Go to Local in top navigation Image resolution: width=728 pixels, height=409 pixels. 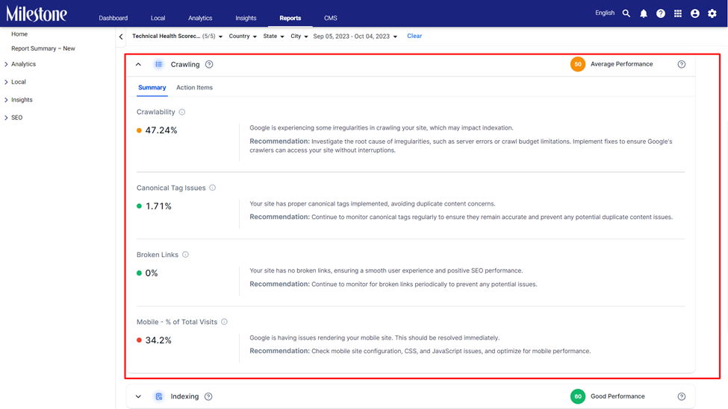pos(158,18)
